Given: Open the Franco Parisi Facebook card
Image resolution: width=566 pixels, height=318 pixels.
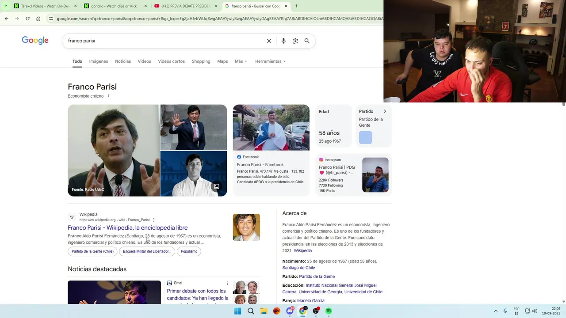Looking at the screenshot, I should point(271,150).
